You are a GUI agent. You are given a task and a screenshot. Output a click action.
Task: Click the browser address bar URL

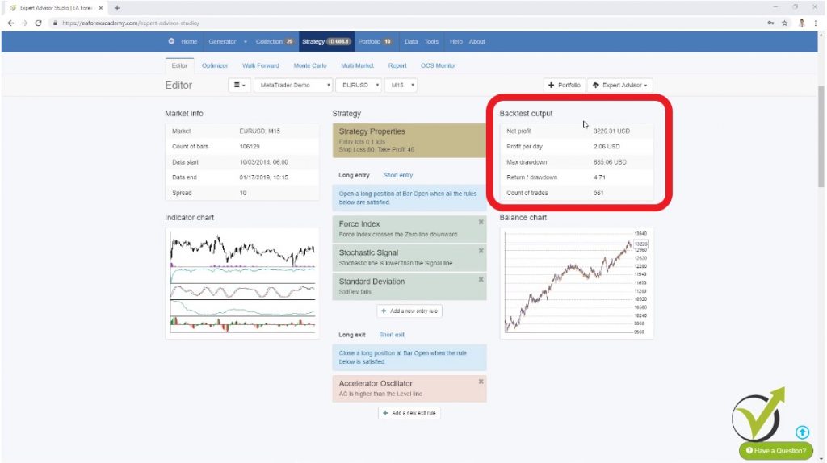coord(131,23)
